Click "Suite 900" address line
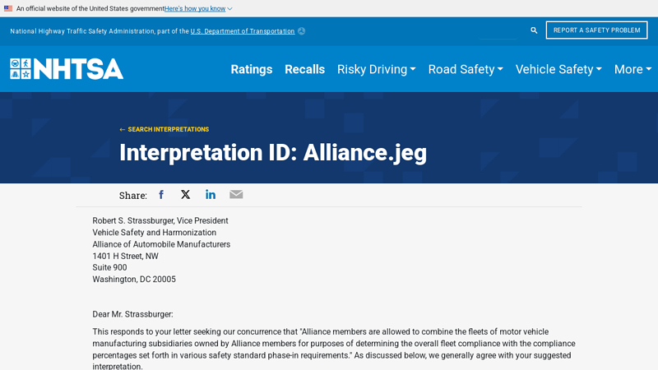 click(109, 268)
